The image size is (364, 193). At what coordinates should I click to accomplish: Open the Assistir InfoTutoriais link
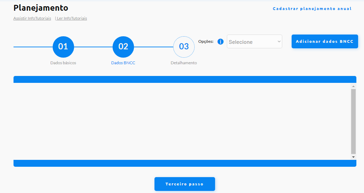(32, 18)
